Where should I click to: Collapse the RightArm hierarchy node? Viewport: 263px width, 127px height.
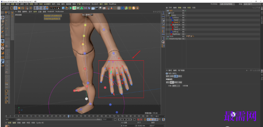click(x=170, y=25)
